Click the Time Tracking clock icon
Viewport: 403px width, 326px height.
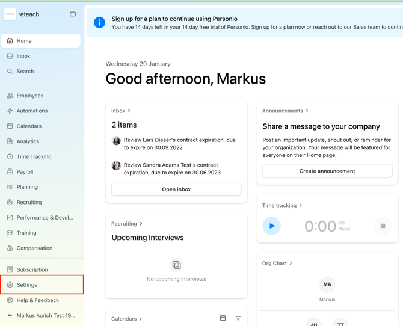pos(10,156)
